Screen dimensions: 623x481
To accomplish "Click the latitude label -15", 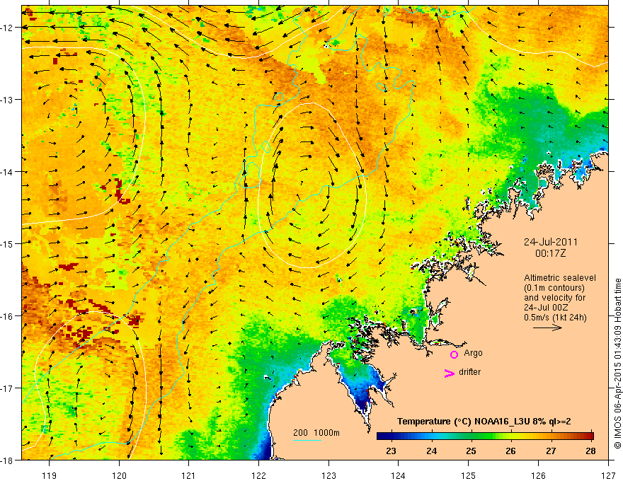I will [x=7, y=243].
